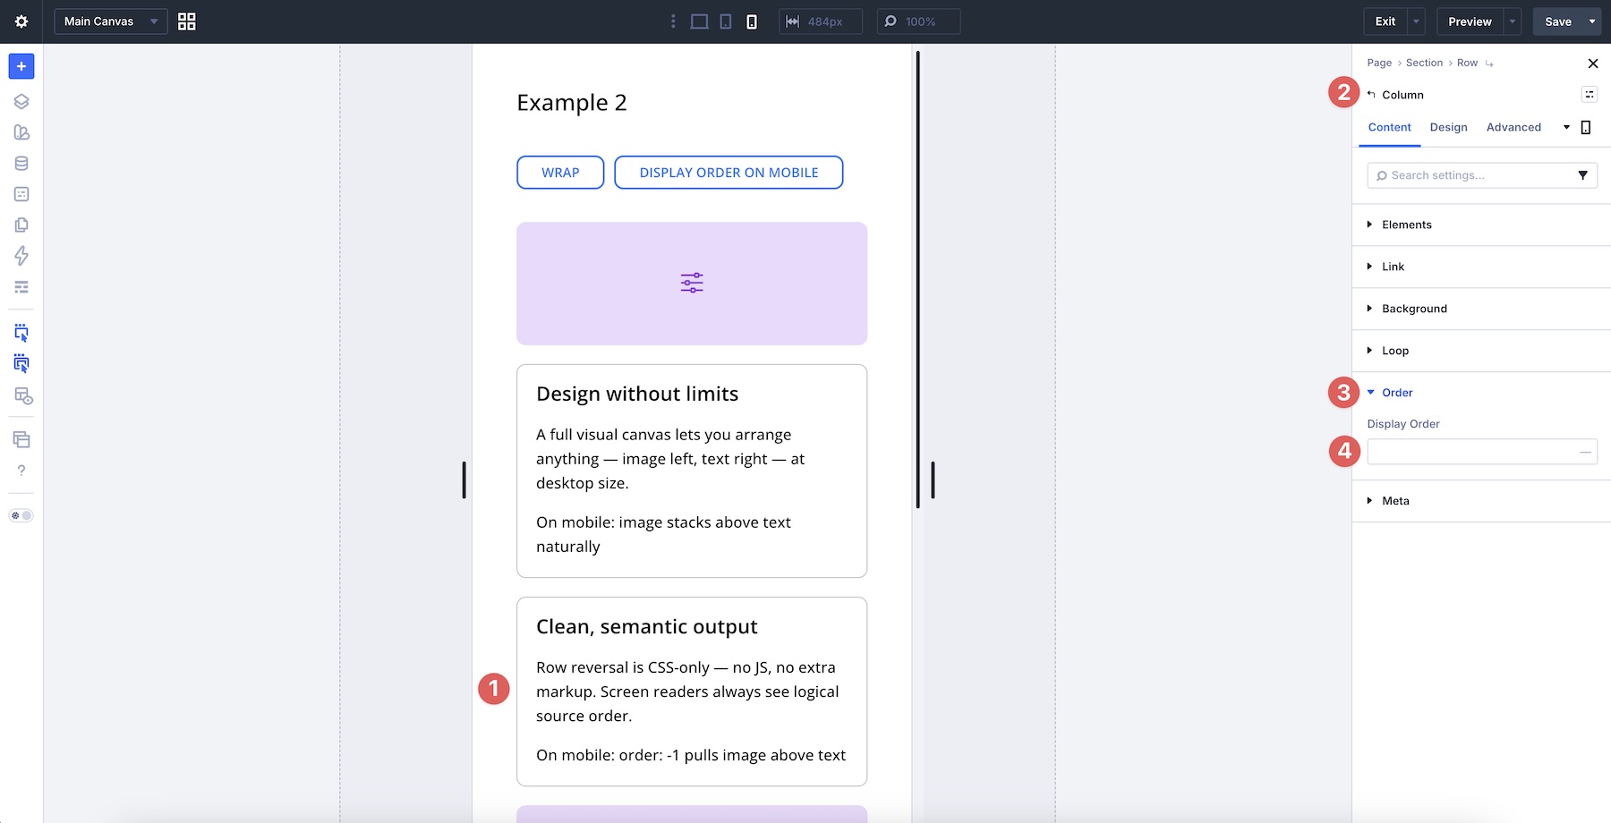Click Section in the breadcrumb
Screen dimensions: 1611x823
coord(1424,63)
